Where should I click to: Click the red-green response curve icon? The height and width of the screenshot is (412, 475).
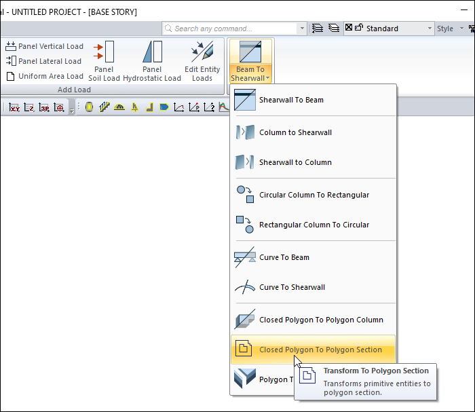pos(224,107)
